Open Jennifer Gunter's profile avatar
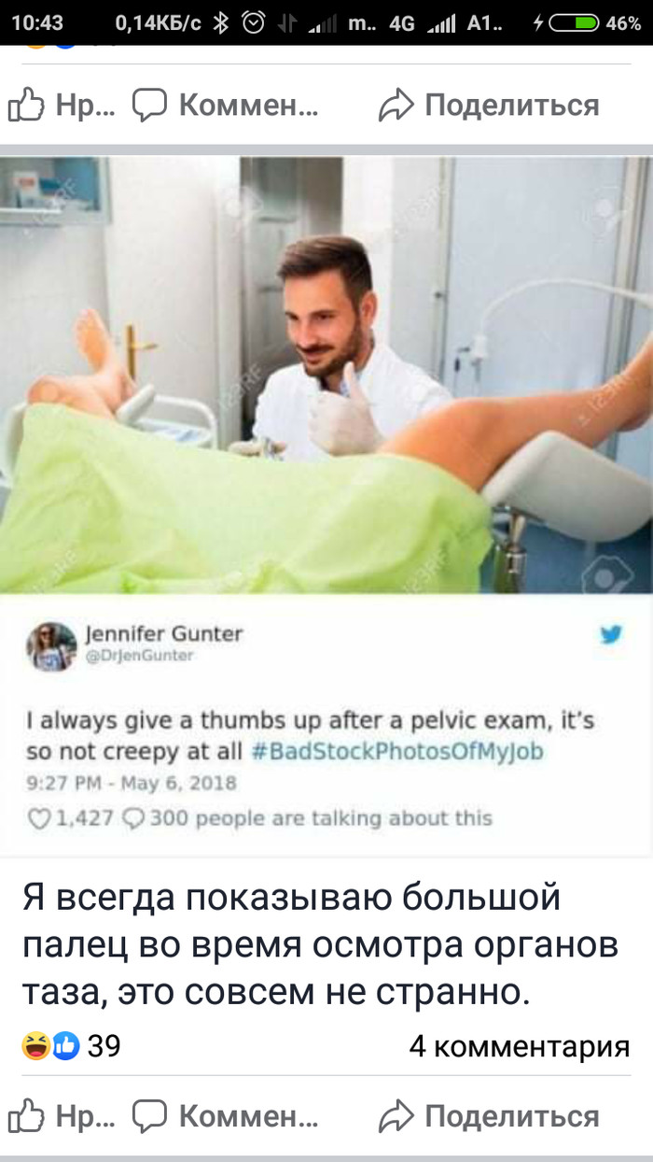 click(51, 645)
